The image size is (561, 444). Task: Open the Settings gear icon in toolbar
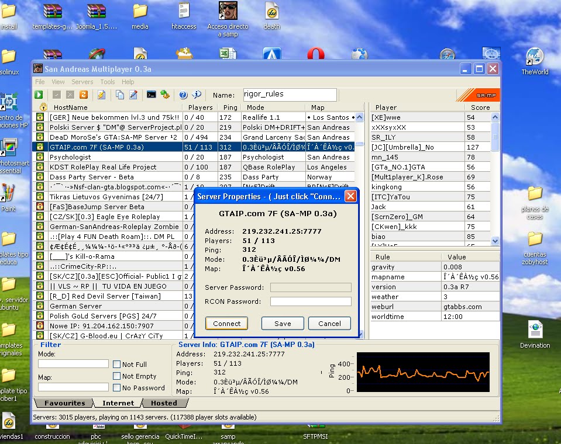coord(165,95)
